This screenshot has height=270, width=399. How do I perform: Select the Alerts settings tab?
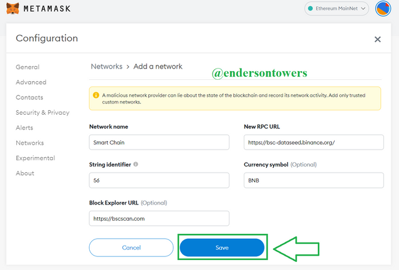[x=25, y=128]
